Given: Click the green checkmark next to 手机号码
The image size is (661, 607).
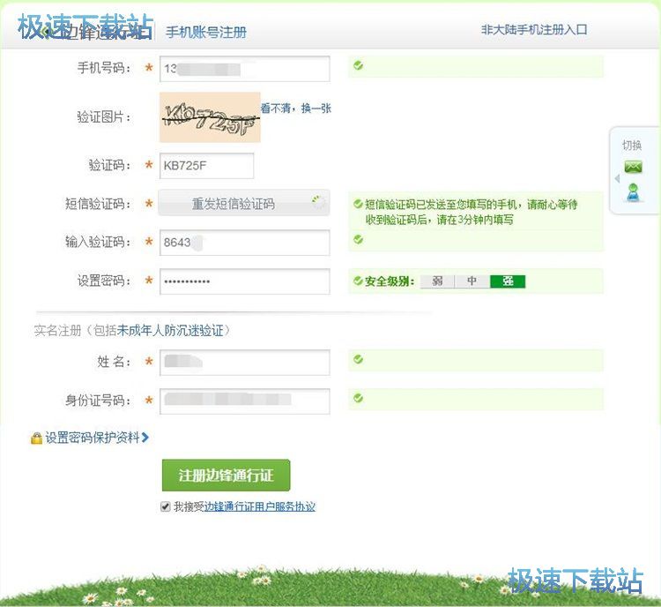Looking at the screenshot, I should [x=358, y=65].
